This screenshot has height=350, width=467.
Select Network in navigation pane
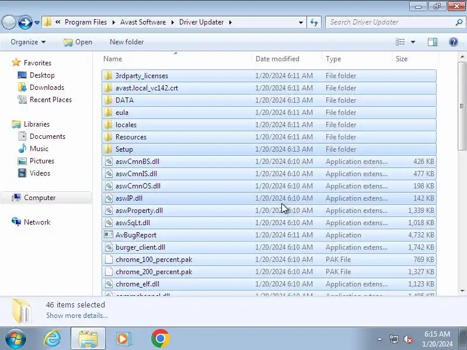(x=37, y=222)
